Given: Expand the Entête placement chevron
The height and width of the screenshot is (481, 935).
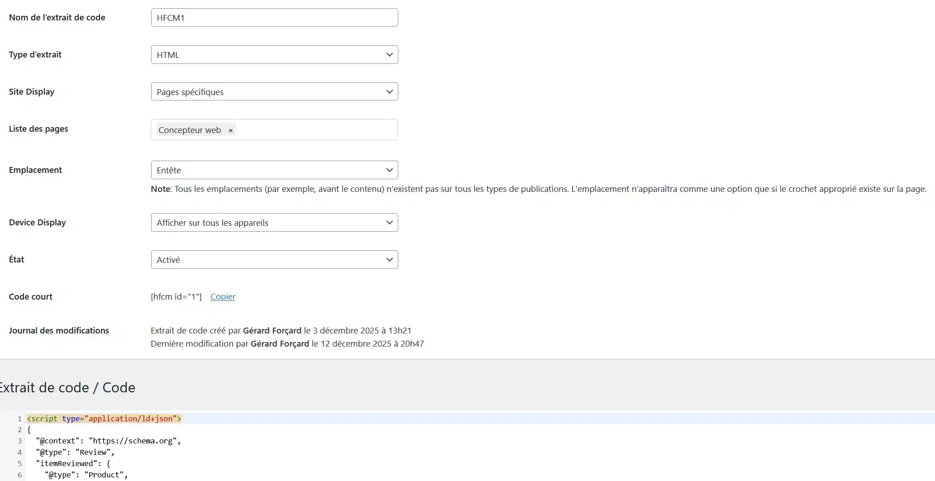Looking at the screenshot, I should 389,170.
